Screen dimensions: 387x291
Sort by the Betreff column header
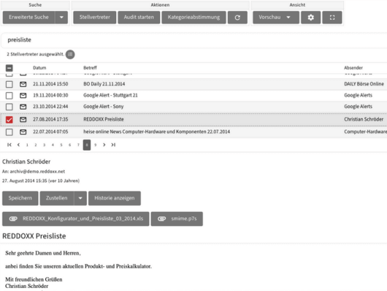pyautogui.click(x=90, y=68)
